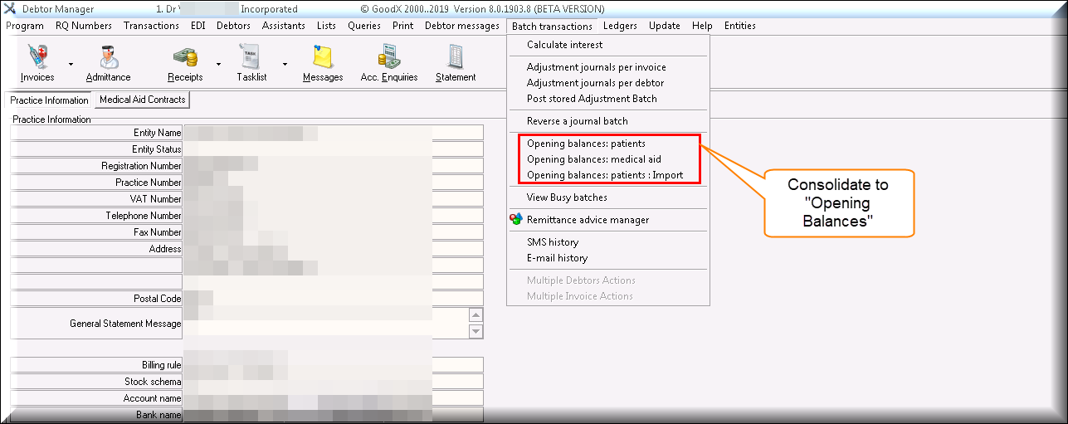
Task: Click the VAT Number field
Action: 333,199
